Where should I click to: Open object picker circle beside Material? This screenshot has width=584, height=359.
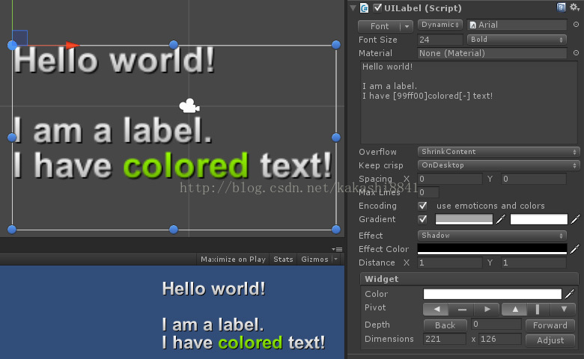(x=576, y=53)
